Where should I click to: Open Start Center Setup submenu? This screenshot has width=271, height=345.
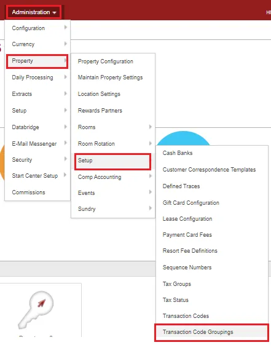point(37,176)
